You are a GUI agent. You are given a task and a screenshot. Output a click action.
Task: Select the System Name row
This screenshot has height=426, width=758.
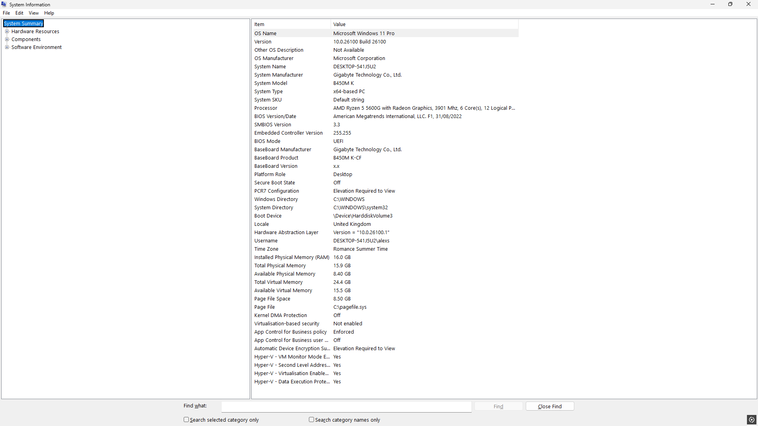tap(386, 67)
